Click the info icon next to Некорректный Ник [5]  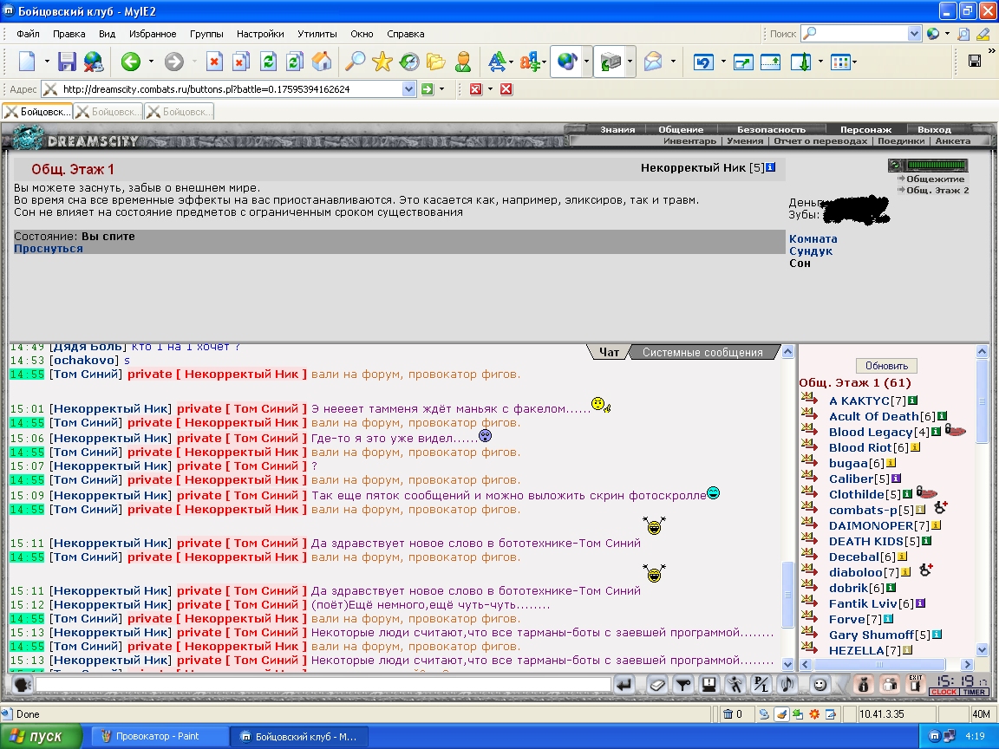[770, 167]
